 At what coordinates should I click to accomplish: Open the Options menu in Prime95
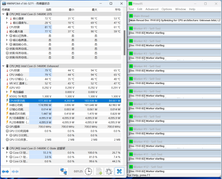(x=167, y=9)
